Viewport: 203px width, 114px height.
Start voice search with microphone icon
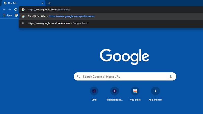click(x=171, y=77)
